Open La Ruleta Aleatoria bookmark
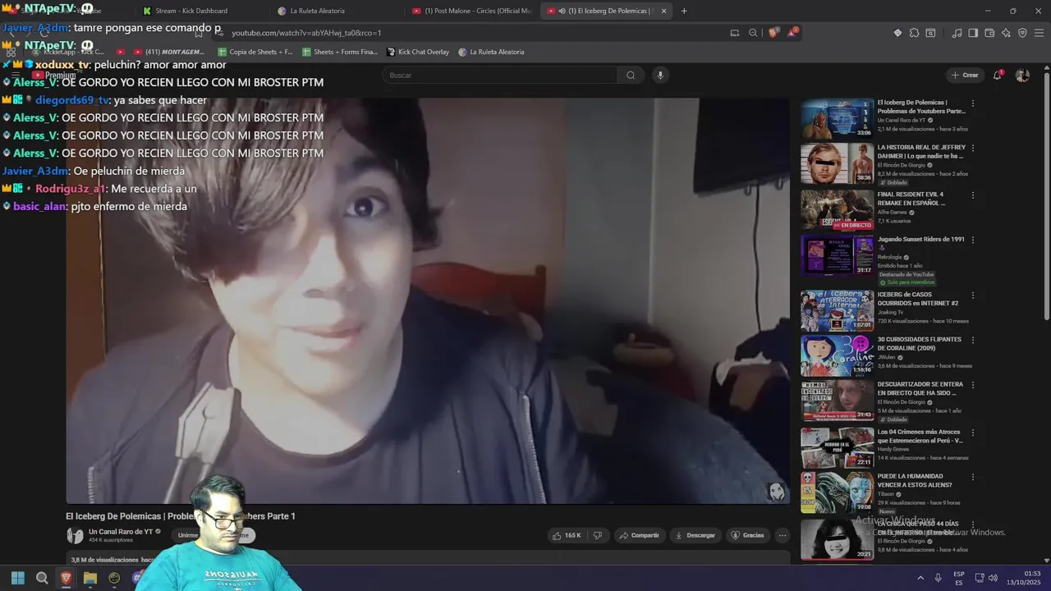This screenshot has width=1051, height=591. click(491, 52)
